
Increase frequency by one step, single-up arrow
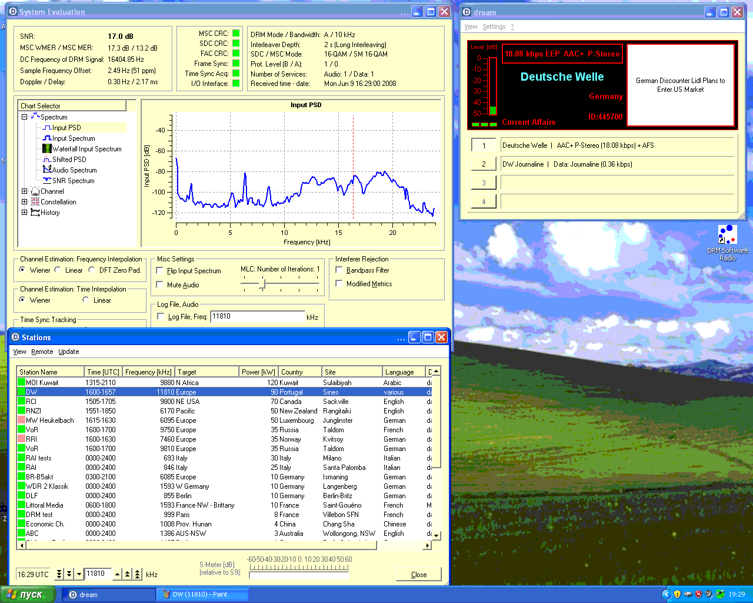118,574
